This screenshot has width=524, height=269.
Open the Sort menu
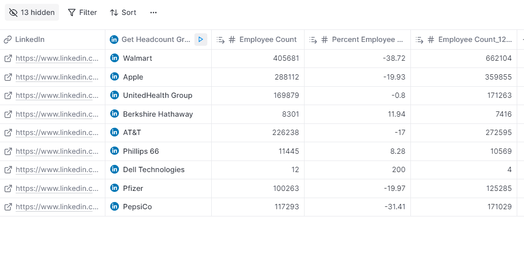pyautogui.click(x=123, y=13)
